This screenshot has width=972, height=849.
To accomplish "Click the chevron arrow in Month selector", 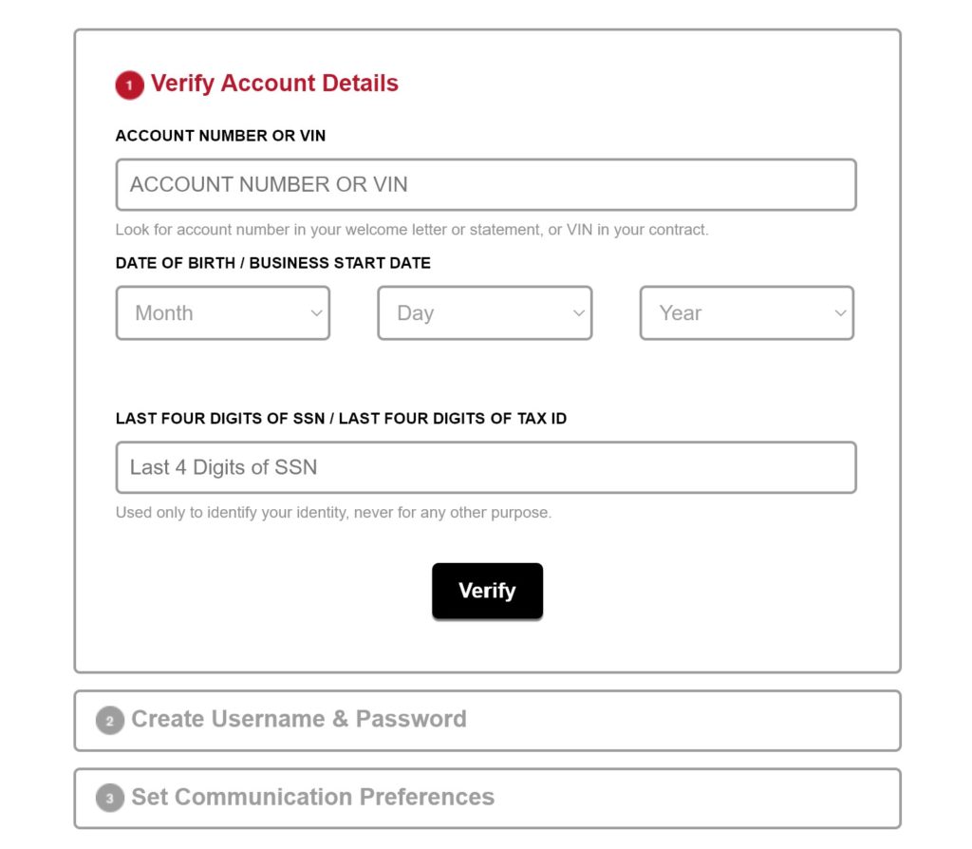I will click(x=316, y=313).
